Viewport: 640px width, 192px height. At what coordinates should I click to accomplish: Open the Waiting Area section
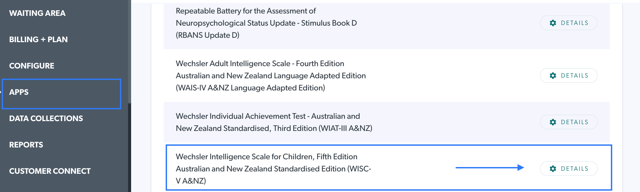point(37,13)
